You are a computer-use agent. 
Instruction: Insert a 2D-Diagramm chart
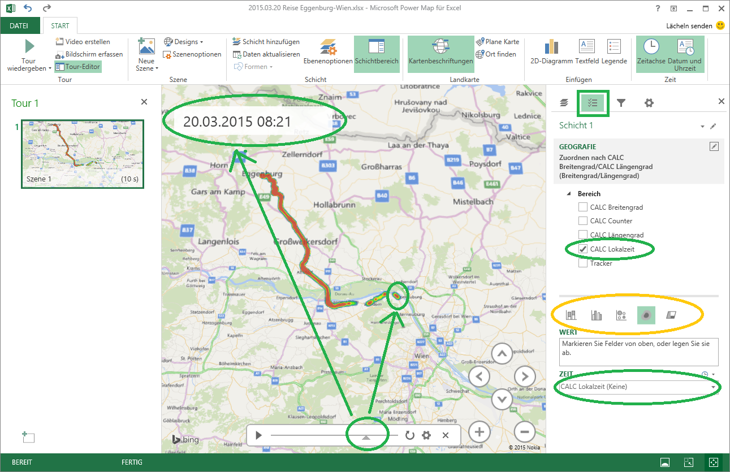tap(551, 53)
